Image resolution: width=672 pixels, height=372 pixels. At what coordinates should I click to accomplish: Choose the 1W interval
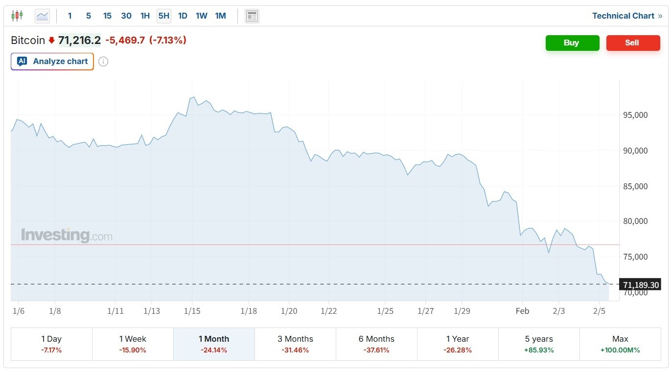click(201, 16)
